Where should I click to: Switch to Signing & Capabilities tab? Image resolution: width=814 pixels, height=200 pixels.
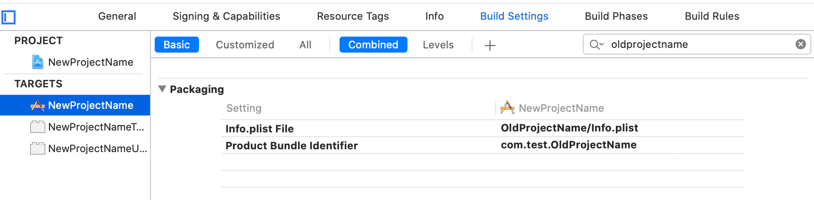(x=226, y=16)
